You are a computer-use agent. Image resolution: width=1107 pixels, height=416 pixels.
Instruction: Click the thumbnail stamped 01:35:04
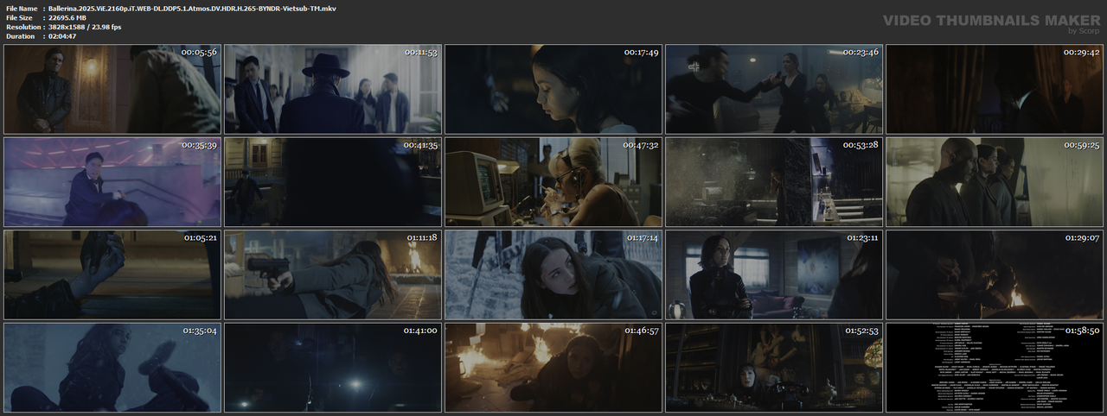[x=112, y=367]
